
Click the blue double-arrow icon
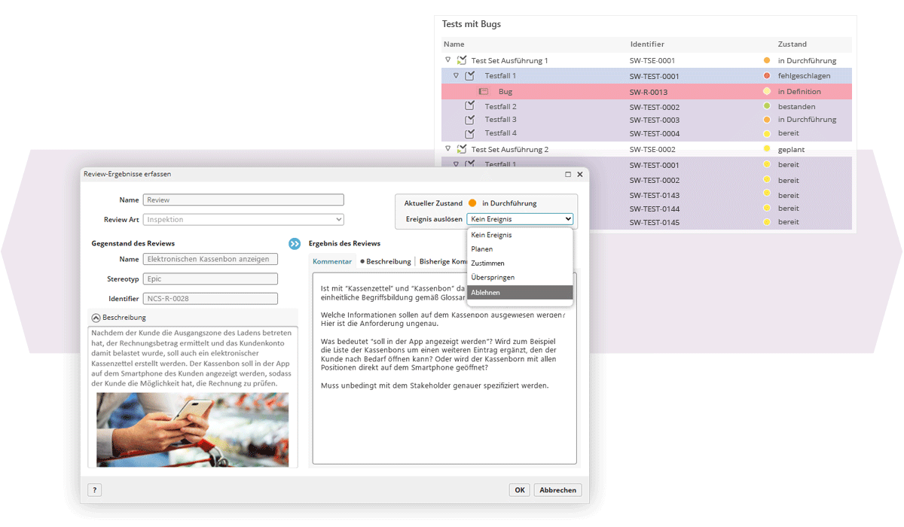pyautogui.click(x=295, y=243)
